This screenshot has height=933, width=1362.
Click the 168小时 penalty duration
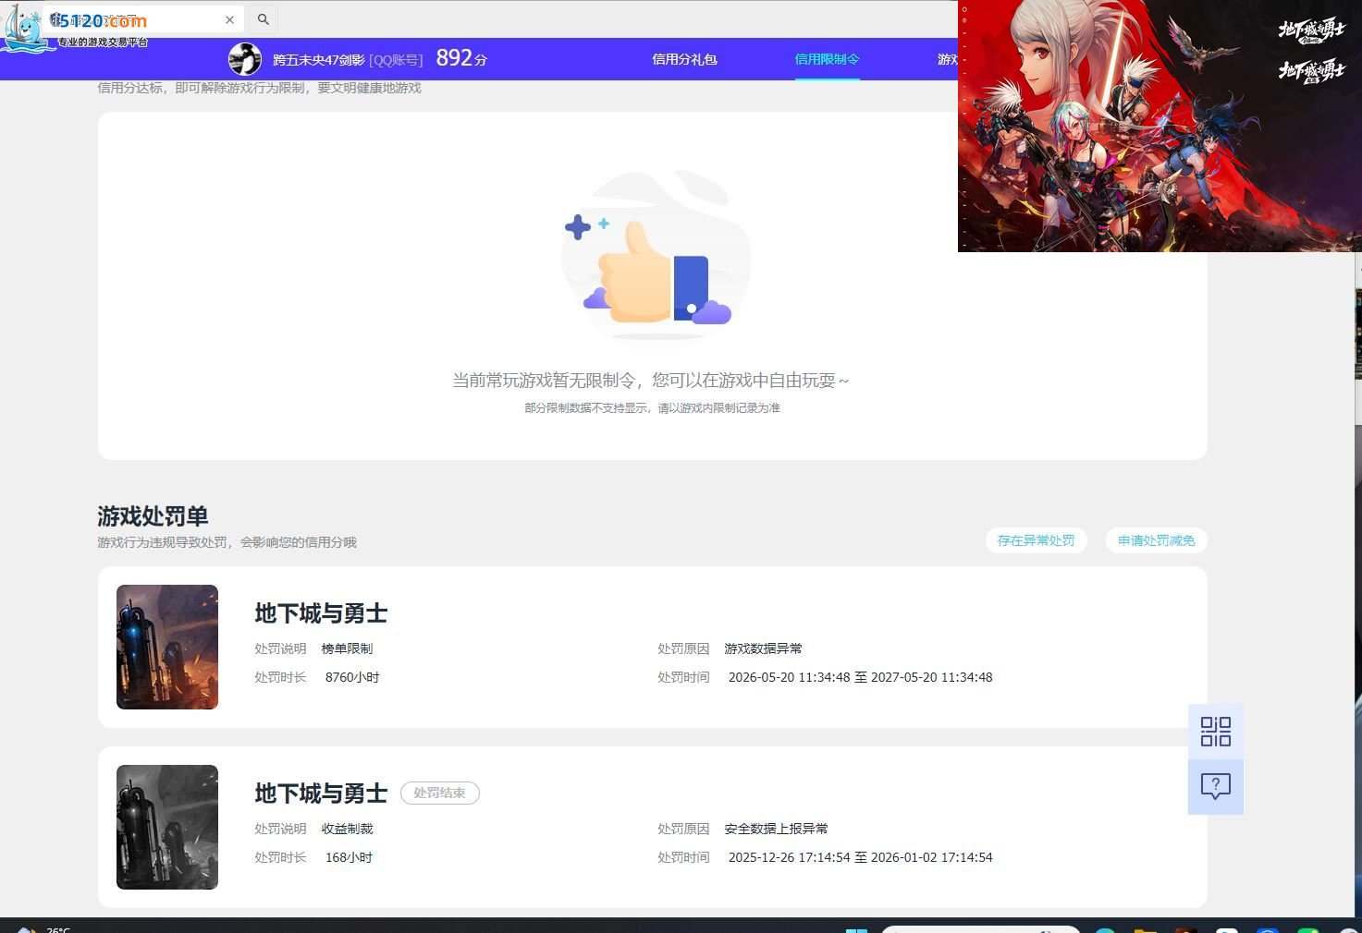[349, 857]
